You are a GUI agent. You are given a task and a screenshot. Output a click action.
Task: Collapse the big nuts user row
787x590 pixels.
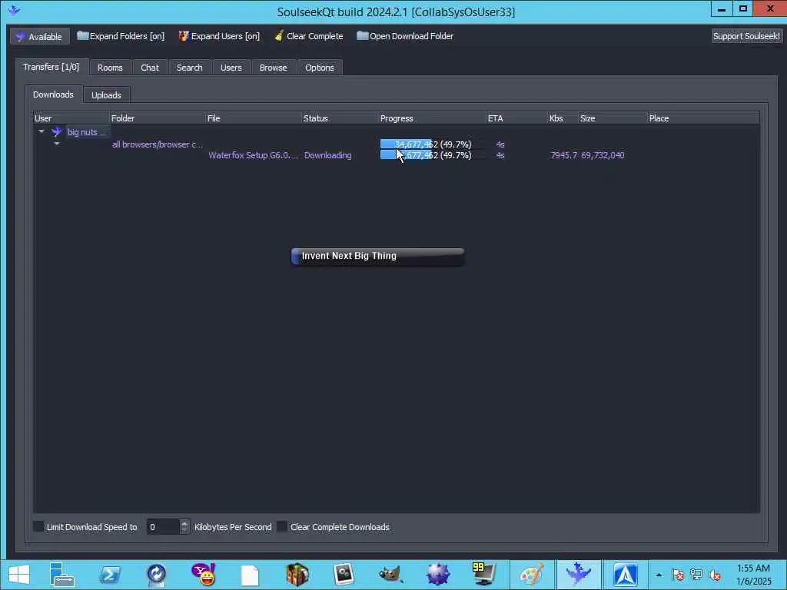tap(42, 131)
